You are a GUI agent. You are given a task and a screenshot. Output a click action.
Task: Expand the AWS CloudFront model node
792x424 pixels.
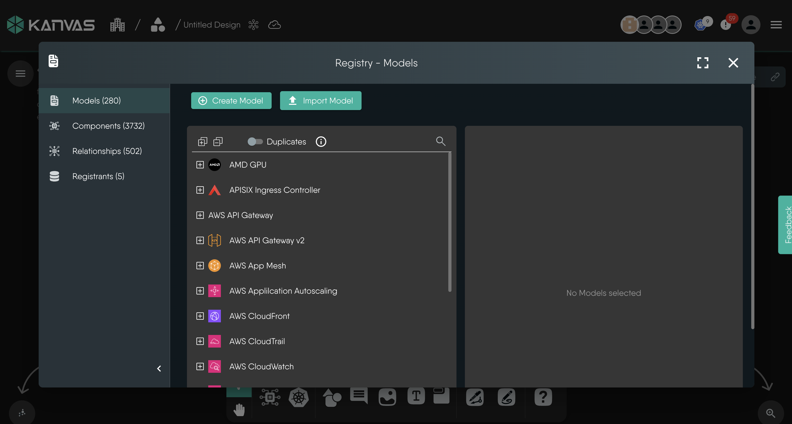click(x=200, y=316)
